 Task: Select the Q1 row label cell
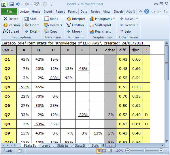(9, 59)
